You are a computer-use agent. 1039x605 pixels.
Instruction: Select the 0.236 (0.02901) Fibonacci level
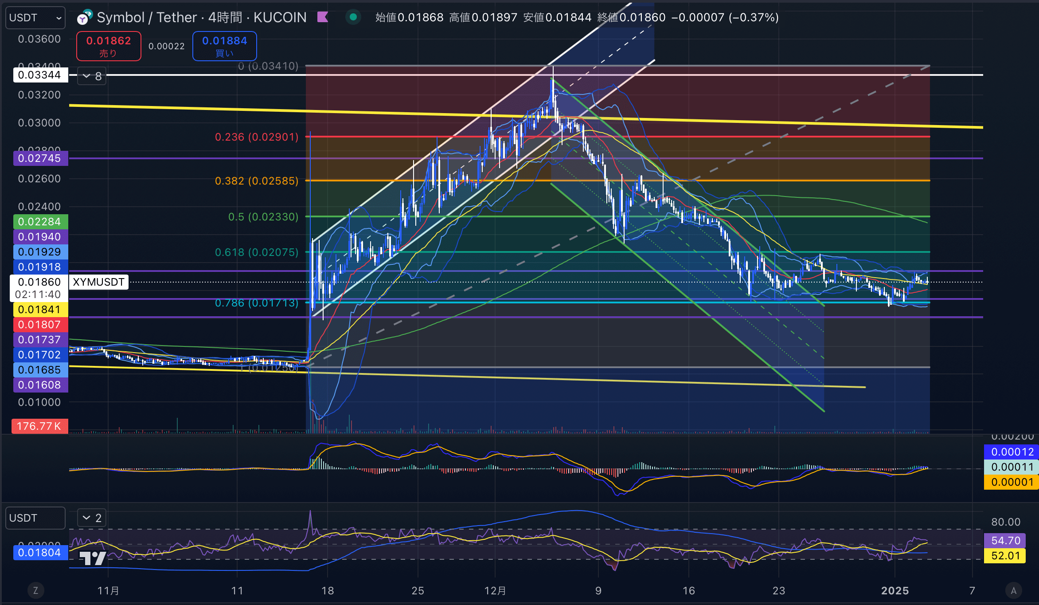[257, 137]
